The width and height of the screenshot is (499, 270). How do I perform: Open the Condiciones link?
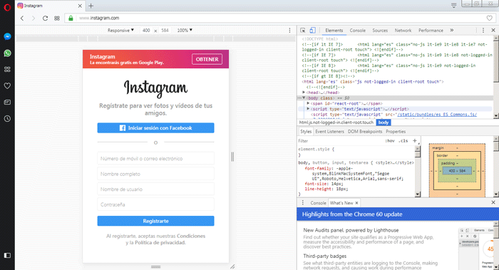[x=191, y=236]
